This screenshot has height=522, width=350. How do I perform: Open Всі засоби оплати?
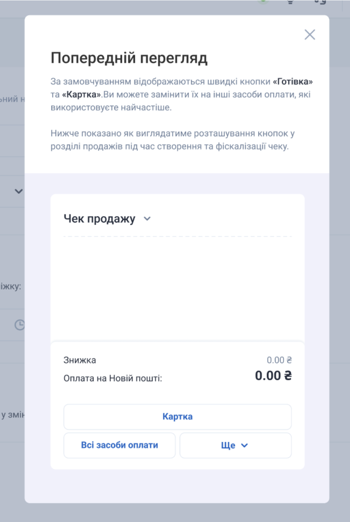pyautogui.click(x=119, y=445)
